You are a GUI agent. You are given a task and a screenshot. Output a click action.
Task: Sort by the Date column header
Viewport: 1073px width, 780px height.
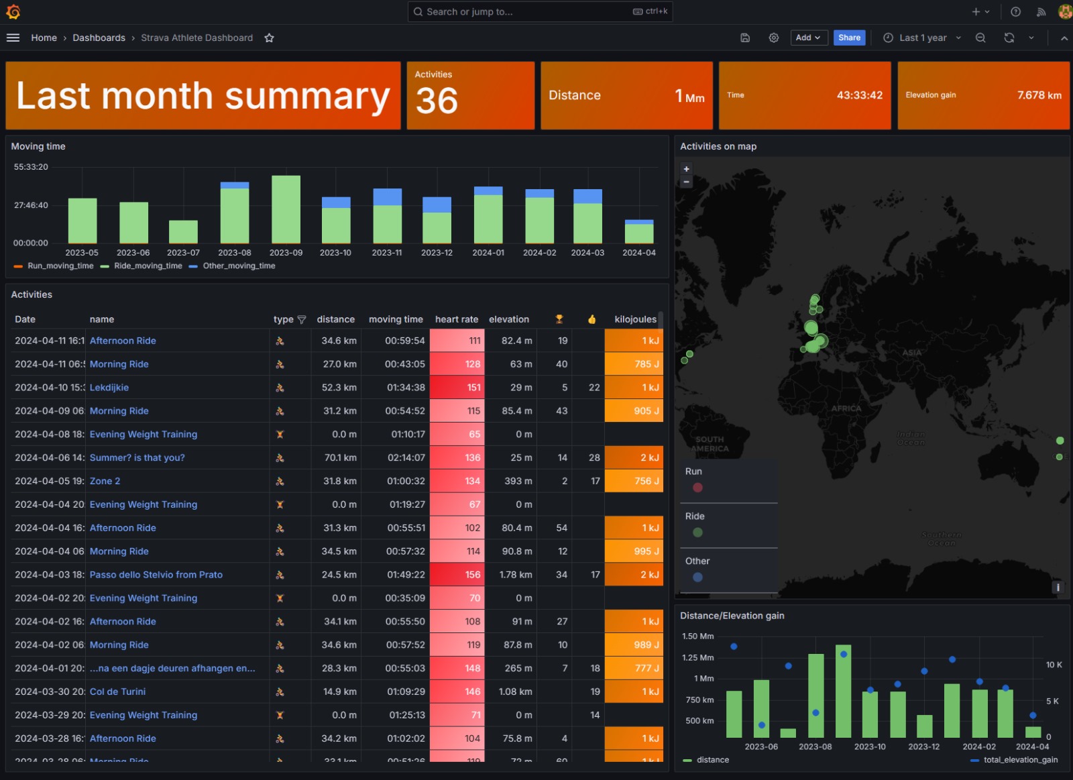pyautogui.click(x=25, y=319)
